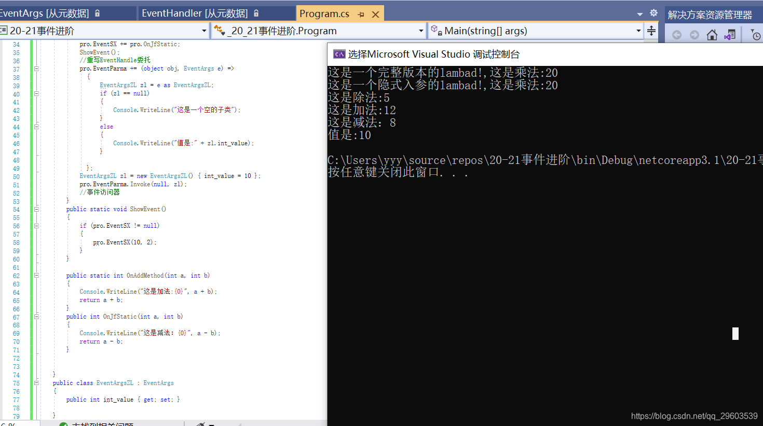Collapse the OnJfStatic method at line 67
This screenshot has height=426, width=763.
[36, 317]
